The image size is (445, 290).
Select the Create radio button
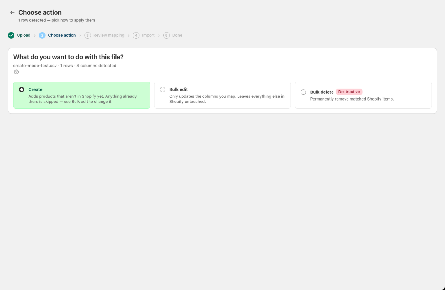point(22,89)
